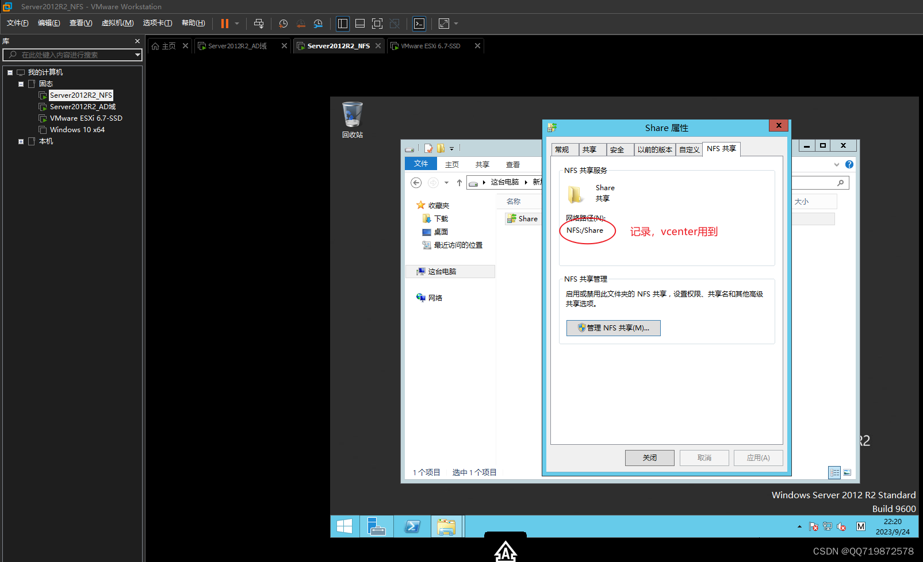Collapse the 我的计算机 tree node
This screenshot has height=562, width=923.
coord(10,72)
